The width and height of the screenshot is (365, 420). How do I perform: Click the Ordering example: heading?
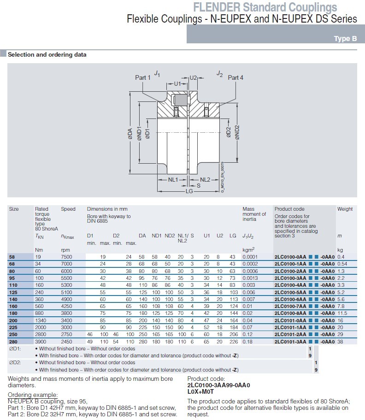pyautogui.click(x=33, y=395)
